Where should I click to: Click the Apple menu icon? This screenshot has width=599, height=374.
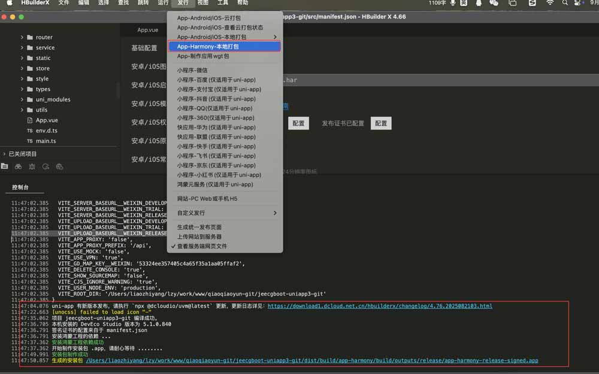pyautogui.click(x=9, y=3)
